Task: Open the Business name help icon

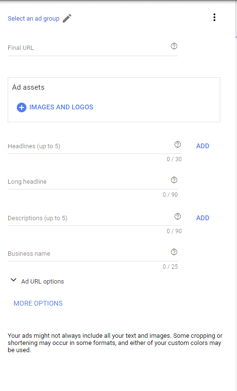Action: 174,252
